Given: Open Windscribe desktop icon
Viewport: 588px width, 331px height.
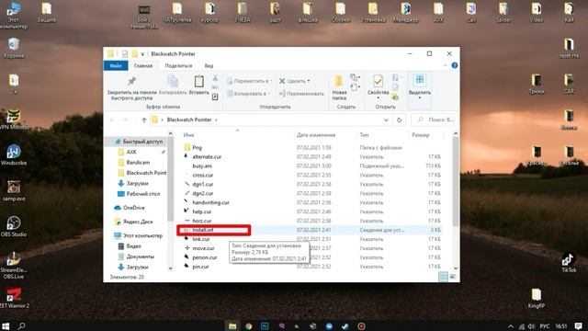Looking at the screenshot, I should pos(14,155).
